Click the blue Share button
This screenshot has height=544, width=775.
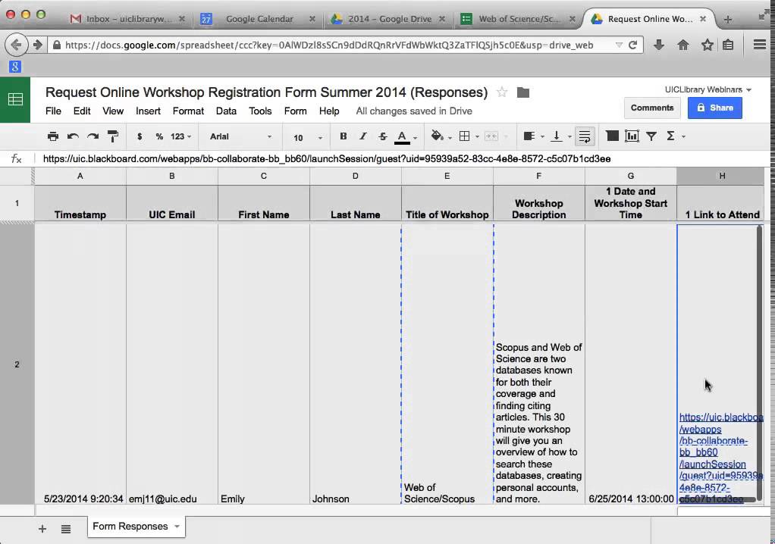coord(714,108)
